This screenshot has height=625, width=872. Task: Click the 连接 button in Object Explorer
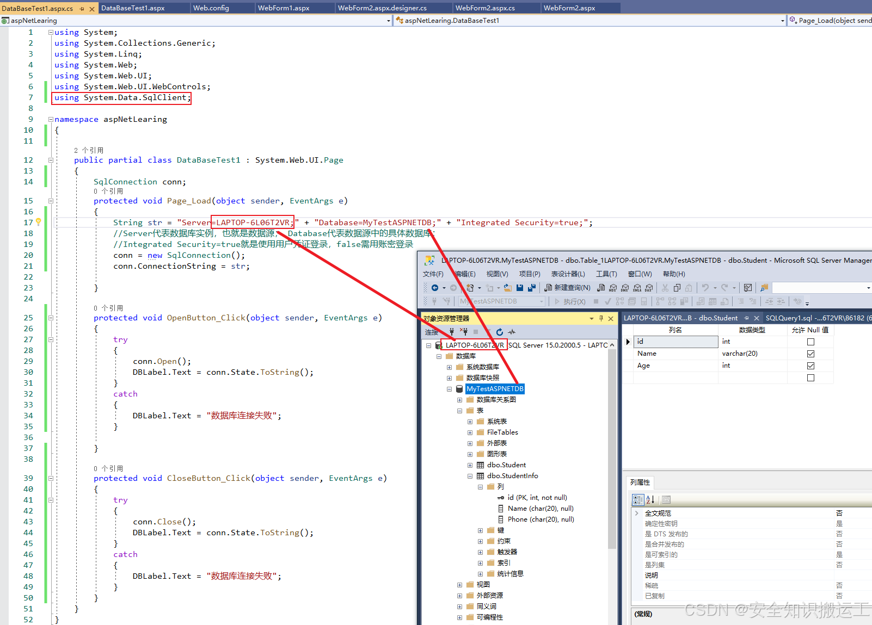pyautogui.click(x=432, y=332)
